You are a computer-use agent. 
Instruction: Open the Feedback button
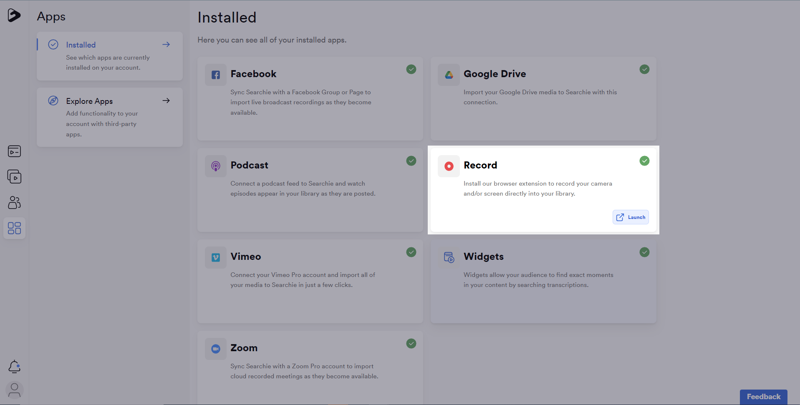[763, 397]
